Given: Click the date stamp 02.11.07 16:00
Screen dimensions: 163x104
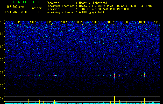Looking at the screenshot, I should 16,12.
